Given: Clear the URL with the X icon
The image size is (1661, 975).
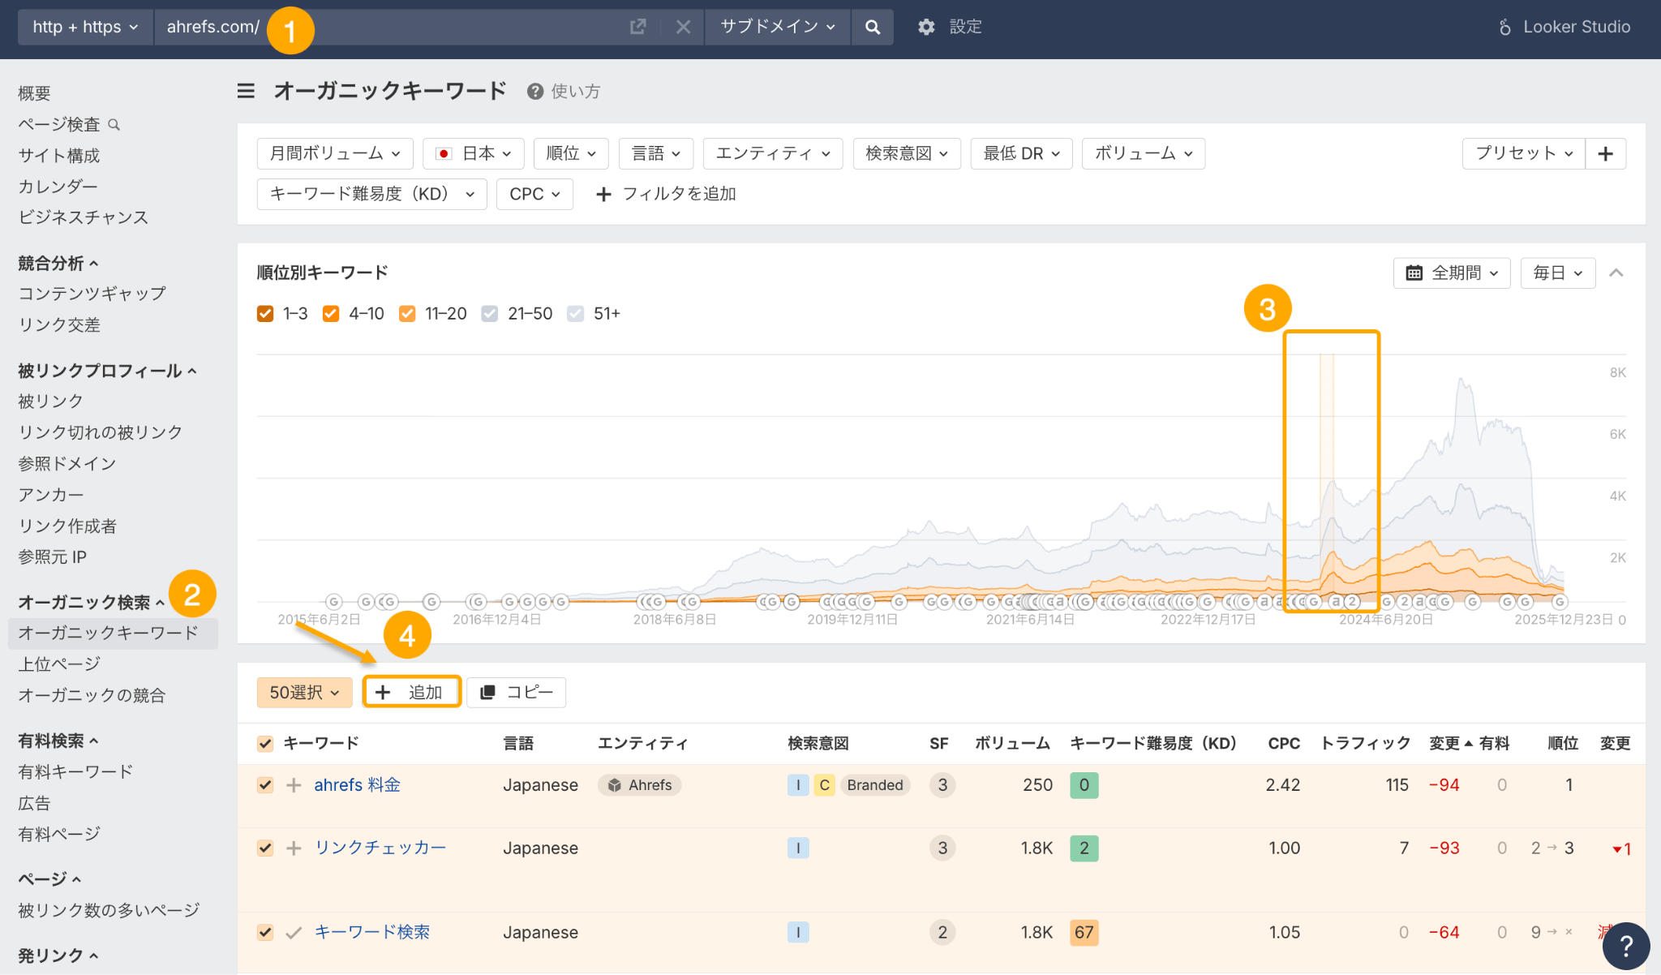Looking at the screenshot, I should pos(683,27).
